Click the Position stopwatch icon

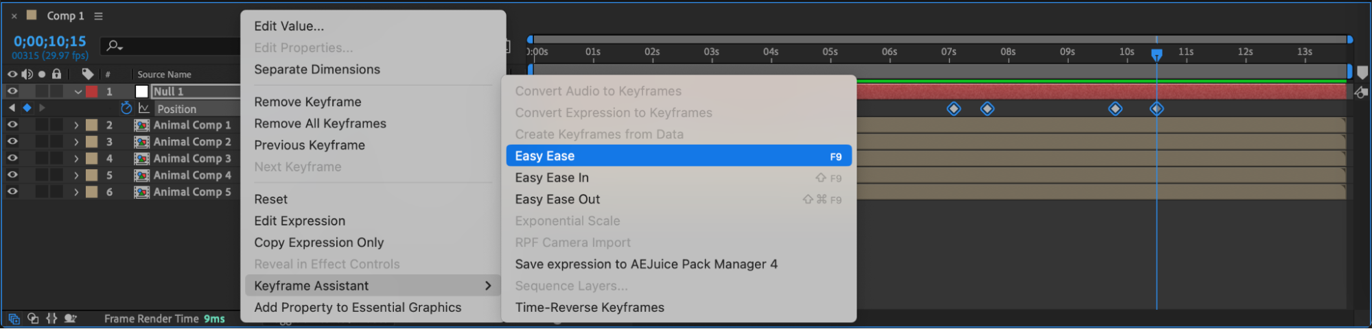126,108
